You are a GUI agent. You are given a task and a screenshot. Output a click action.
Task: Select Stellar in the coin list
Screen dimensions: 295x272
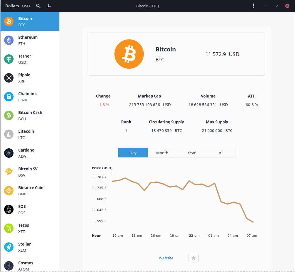(x=30, y=247)
